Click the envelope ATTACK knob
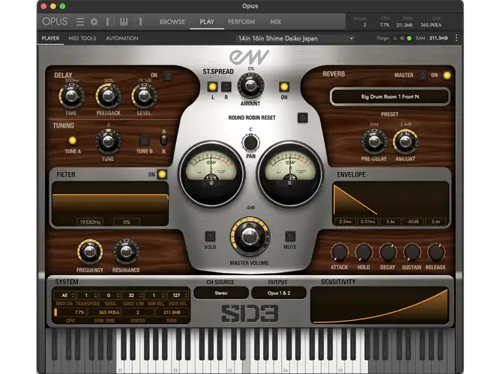Viewport: 500px width, 374px height. [x=340, y=252]
